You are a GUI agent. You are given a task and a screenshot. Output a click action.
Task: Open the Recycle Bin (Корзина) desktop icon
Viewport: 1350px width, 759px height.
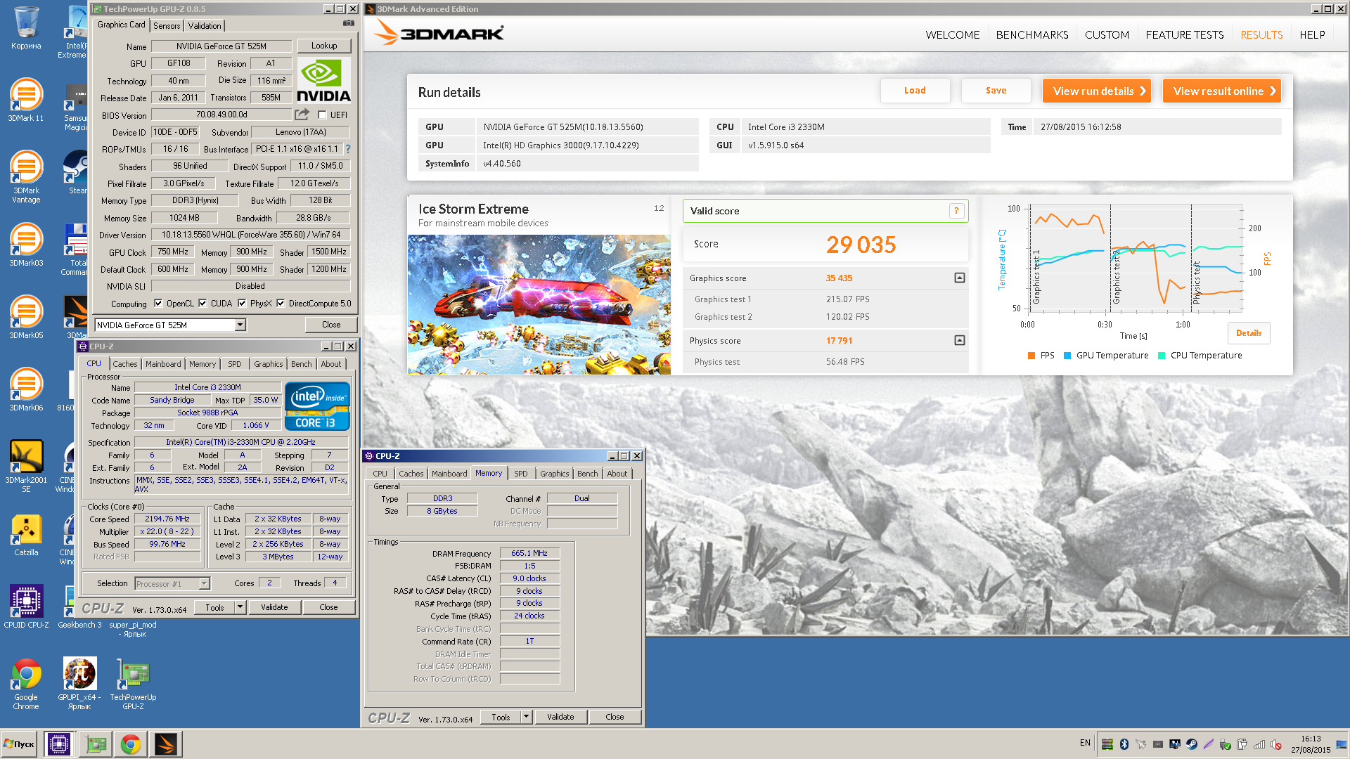pos(26,29)
